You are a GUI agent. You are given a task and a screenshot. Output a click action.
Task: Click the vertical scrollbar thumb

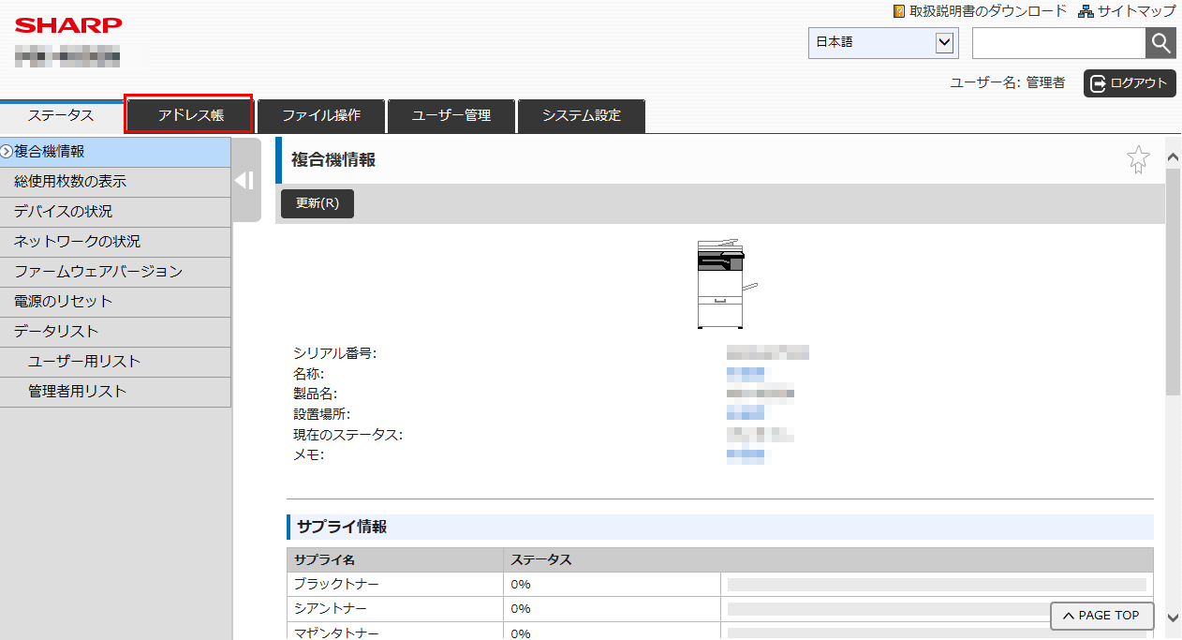click(x=1173, y=281)
